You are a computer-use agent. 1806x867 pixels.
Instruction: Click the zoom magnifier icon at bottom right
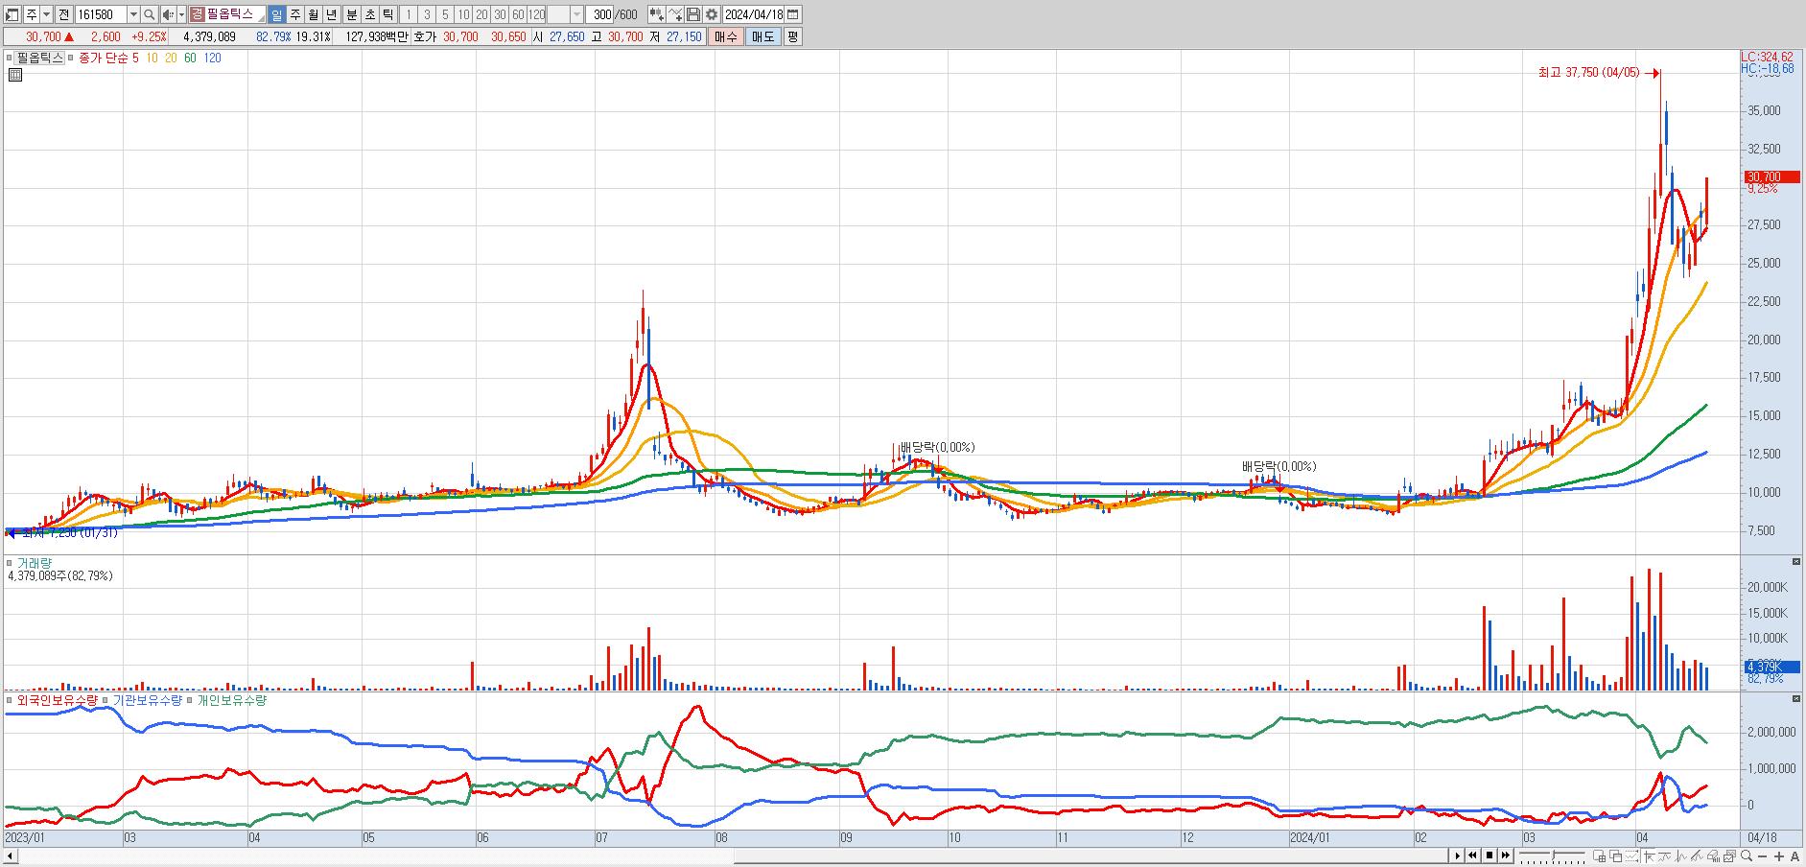1747,856
